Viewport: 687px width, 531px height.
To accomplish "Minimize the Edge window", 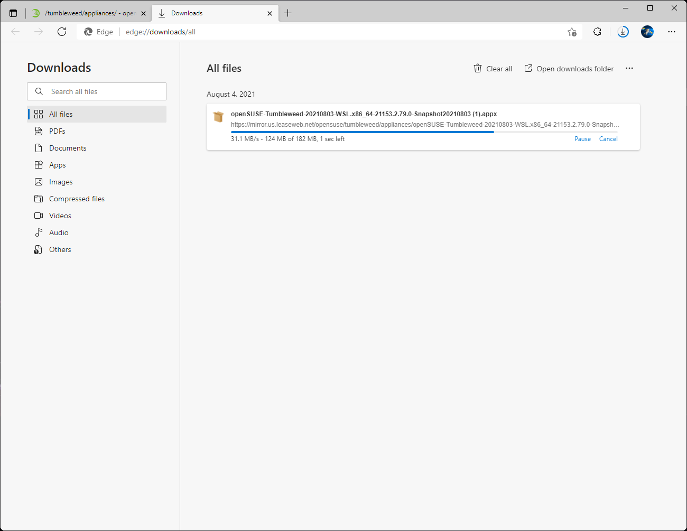I will tap(626, 8).
